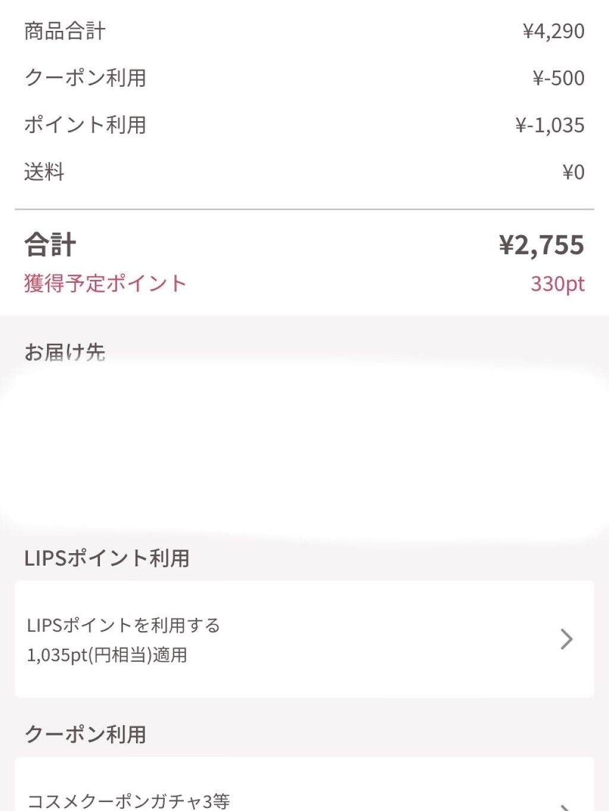Click the ¥-1,035 points discount amount
609x811 pixels.
point(550,125)
